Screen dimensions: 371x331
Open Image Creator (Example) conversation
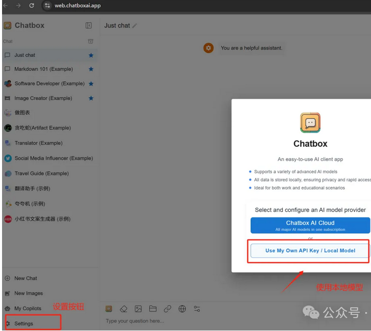coord(50,98)
